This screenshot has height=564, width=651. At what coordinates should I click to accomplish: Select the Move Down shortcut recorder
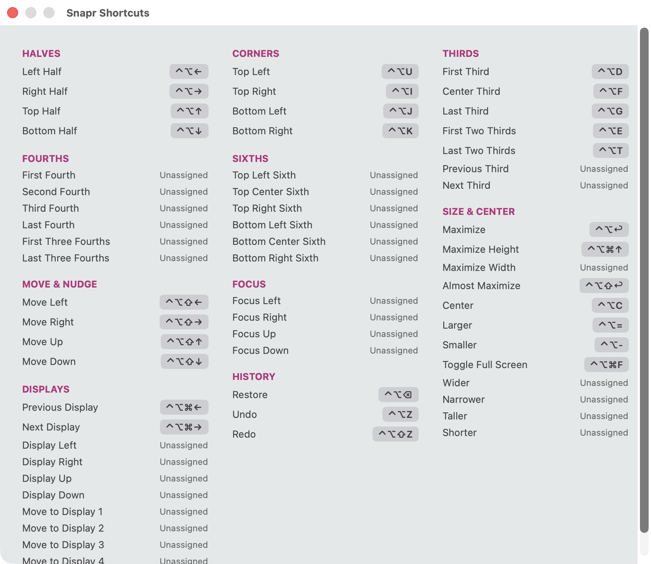pyautogui.click(x=184, y=361)
